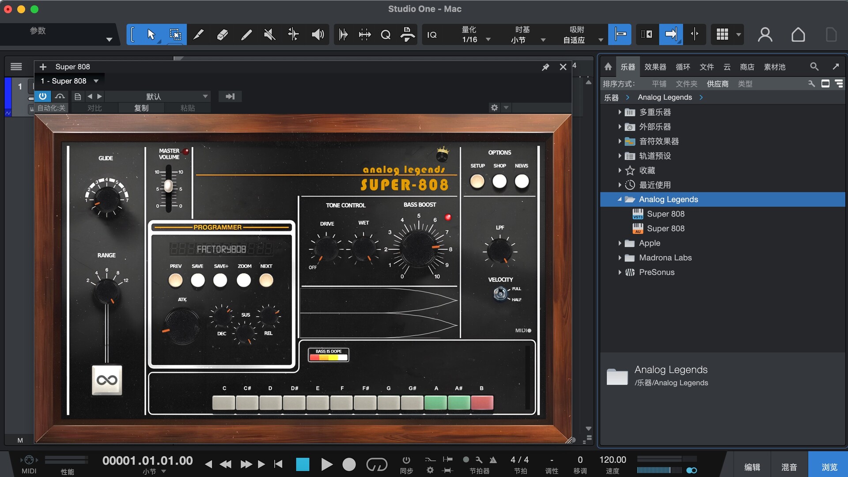
Task: Select the Listen speaker tool
Action: 318,34
